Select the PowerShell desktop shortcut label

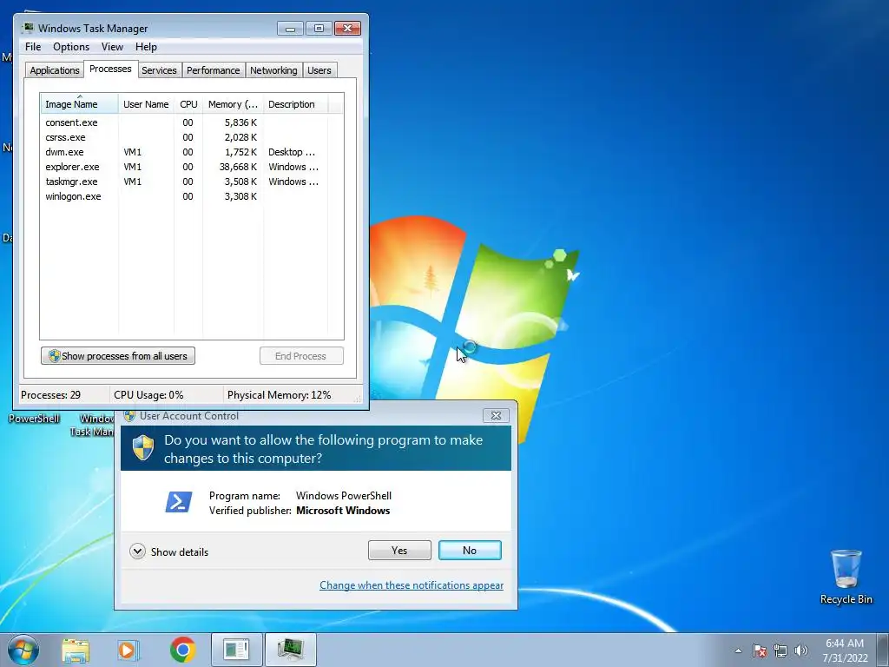(34, 419)
